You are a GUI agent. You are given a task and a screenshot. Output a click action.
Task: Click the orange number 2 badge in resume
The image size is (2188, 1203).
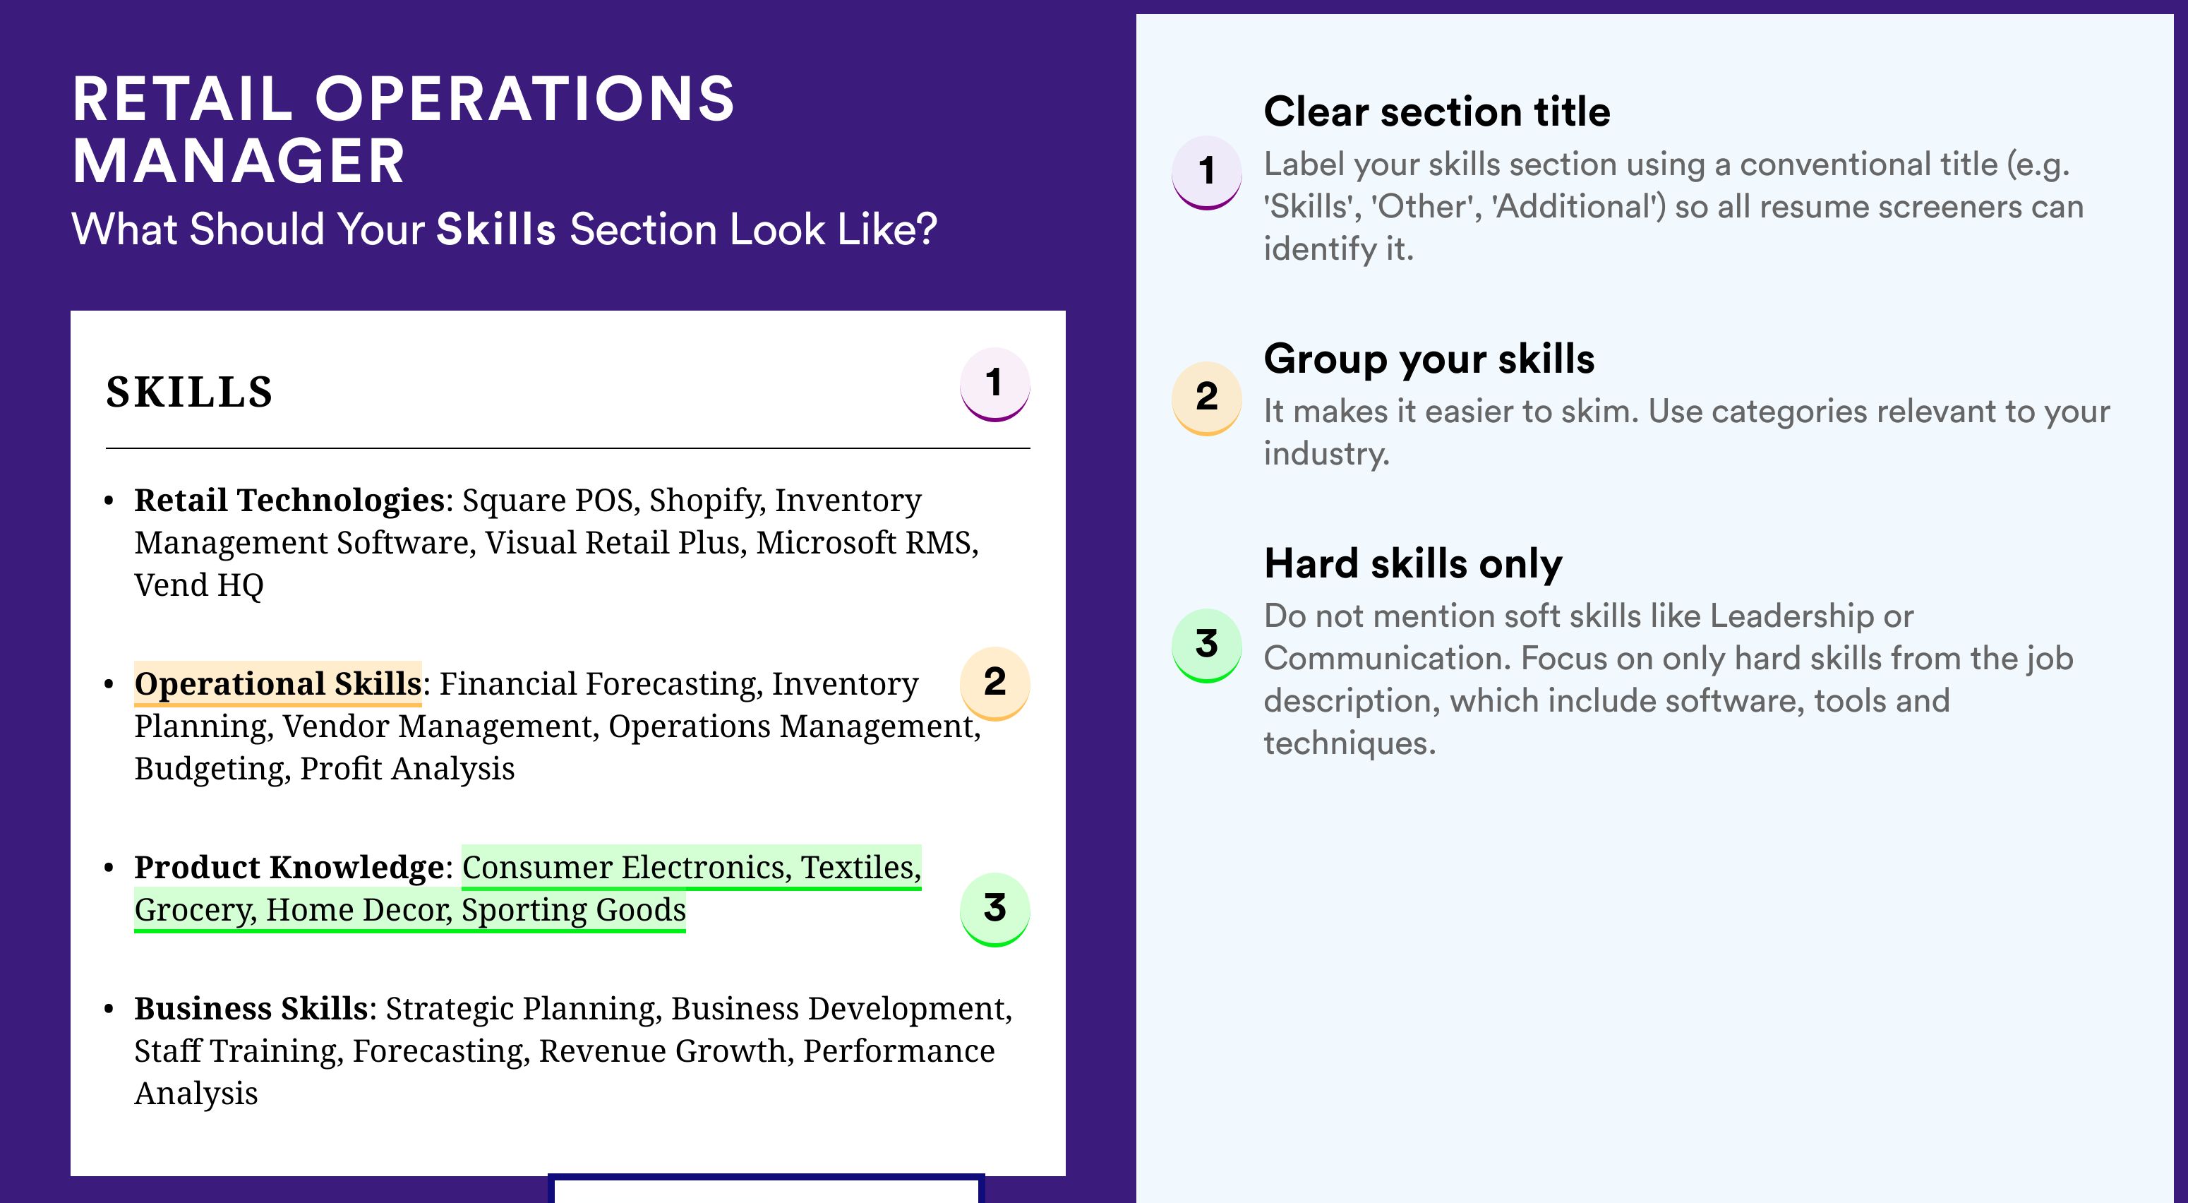(x=994, y=683)
